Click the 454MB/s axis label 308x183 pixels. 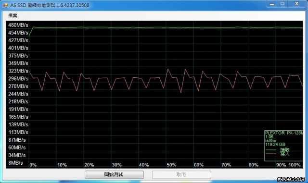tap(18, 33)
